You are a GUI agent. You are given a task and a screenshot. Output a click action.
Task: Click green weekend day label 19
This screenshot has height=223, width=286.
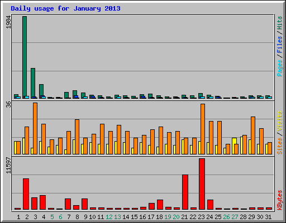[168, 217]
